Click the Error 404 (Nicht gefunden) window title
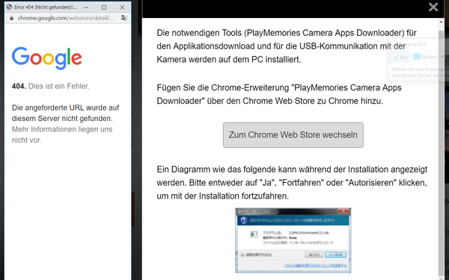 (45, 7)
